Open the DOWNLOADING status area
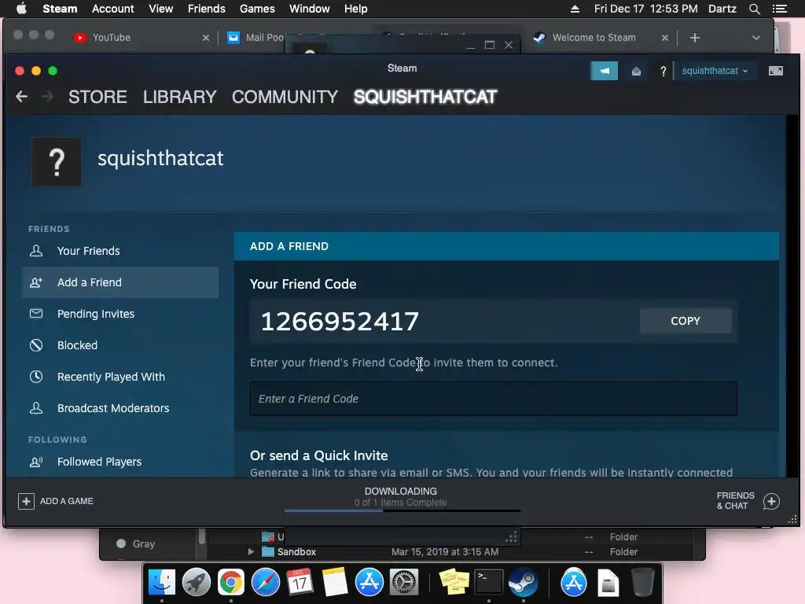 coord(400,497)
